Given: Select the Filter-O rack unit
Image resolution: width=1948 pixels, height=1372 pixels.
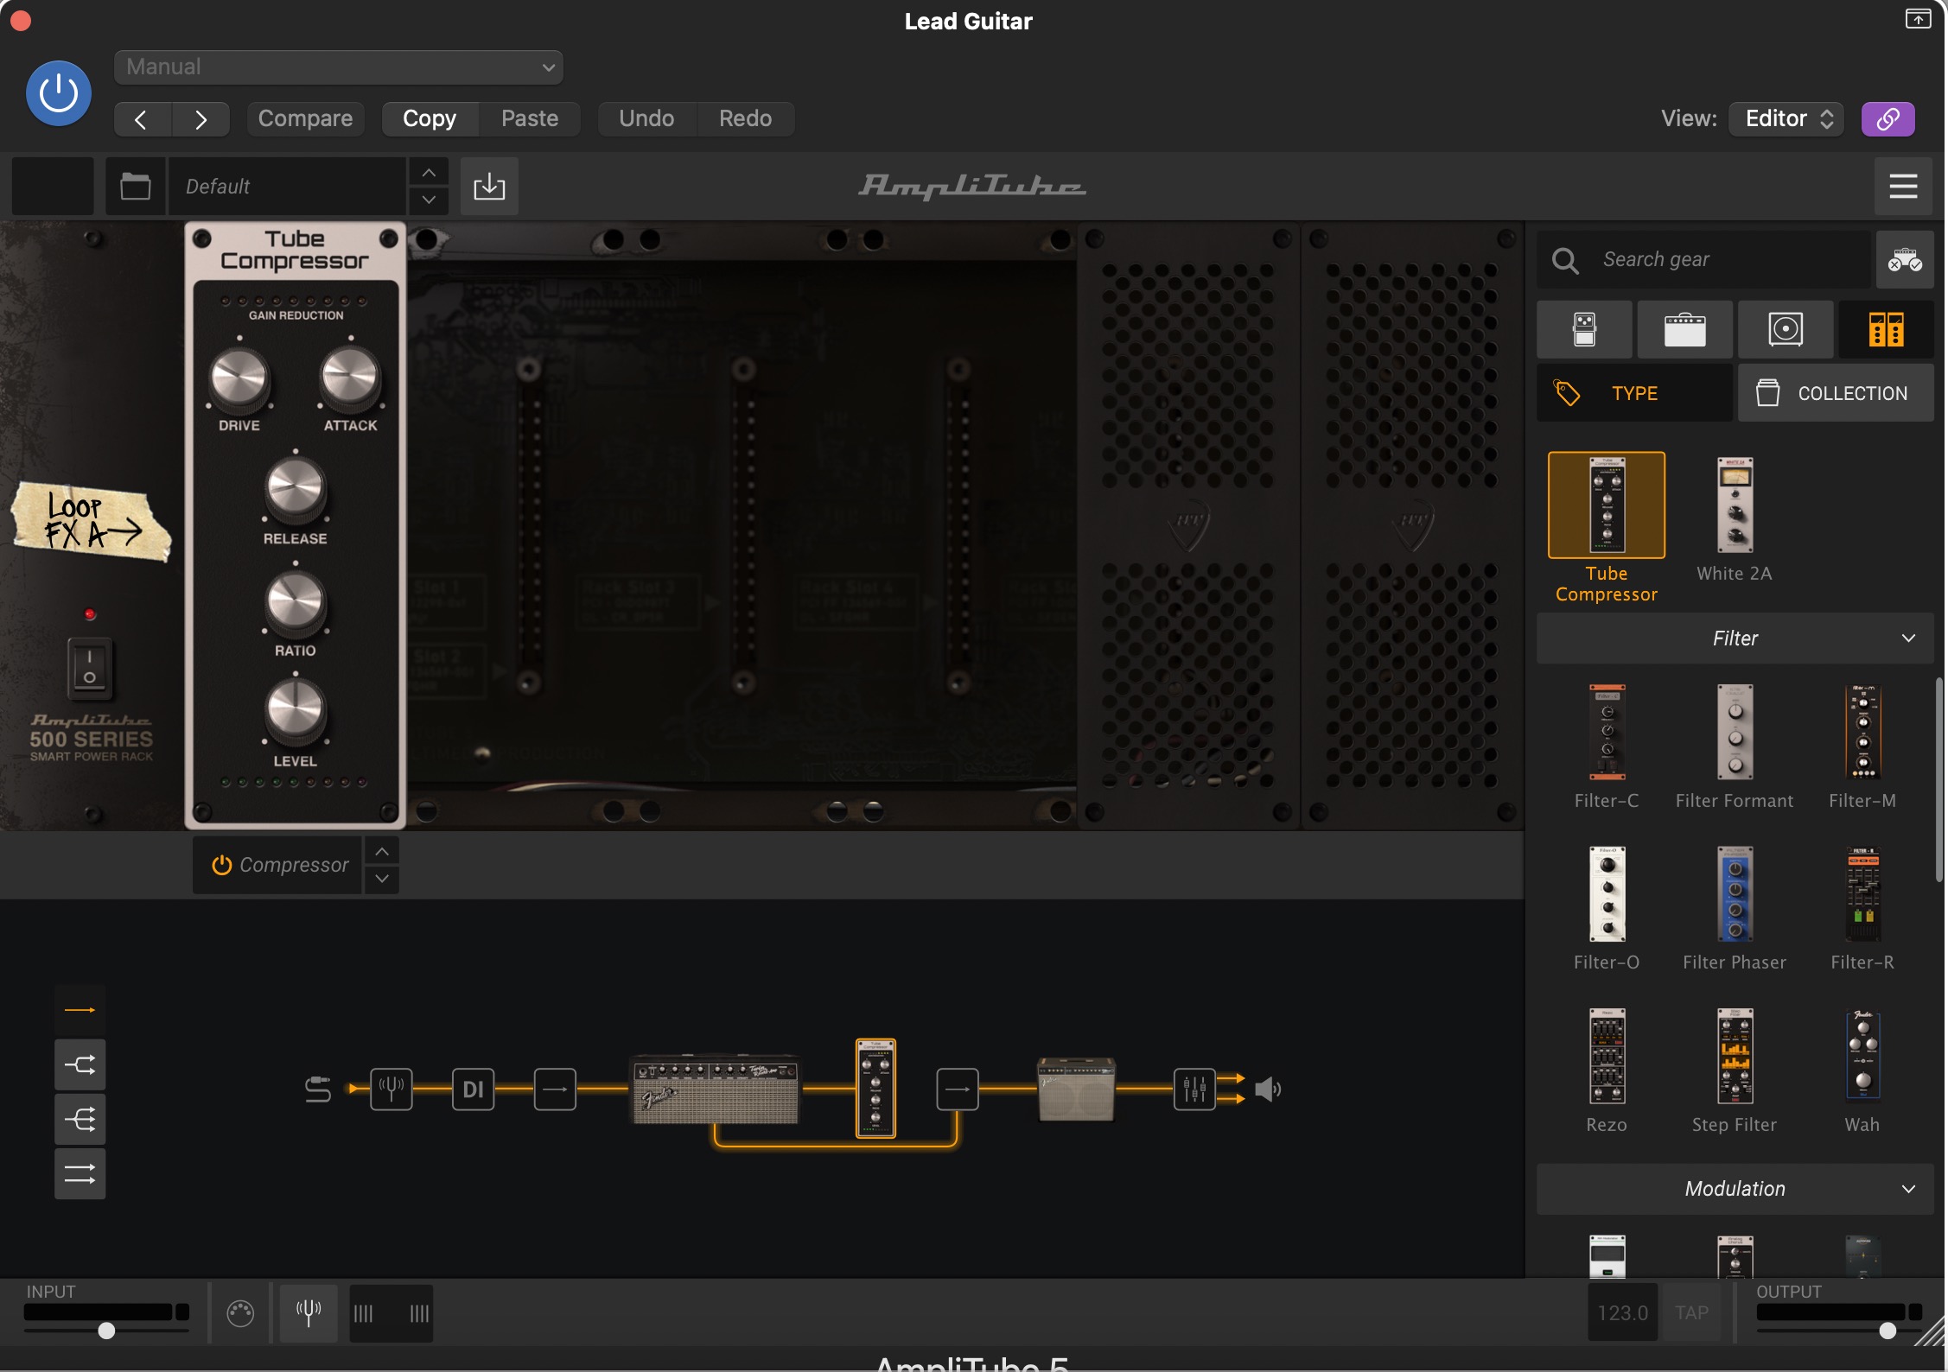Looking at the screenshot, I should [1607, 893].
